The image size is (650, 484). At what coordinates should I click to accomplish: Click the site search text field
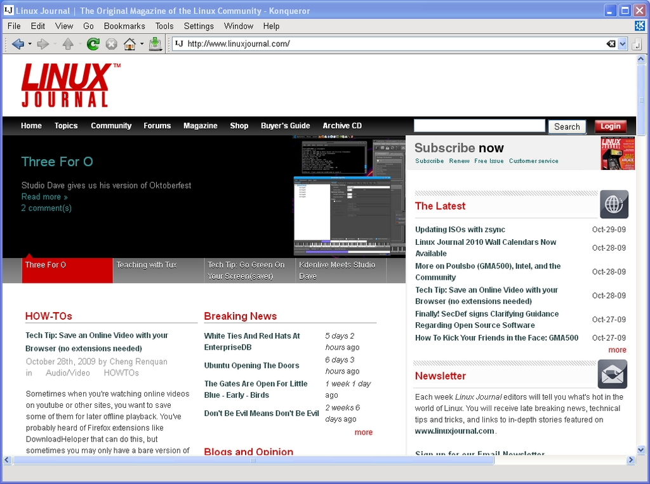(479, 126)
